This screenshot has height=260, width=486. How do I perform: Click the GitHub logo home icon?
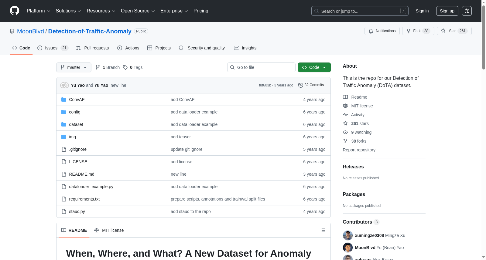click(15, 11)
